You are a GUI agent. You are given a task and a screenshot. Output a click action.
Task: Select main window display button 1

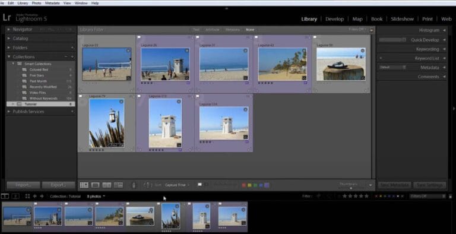click(x=5, y=196)
